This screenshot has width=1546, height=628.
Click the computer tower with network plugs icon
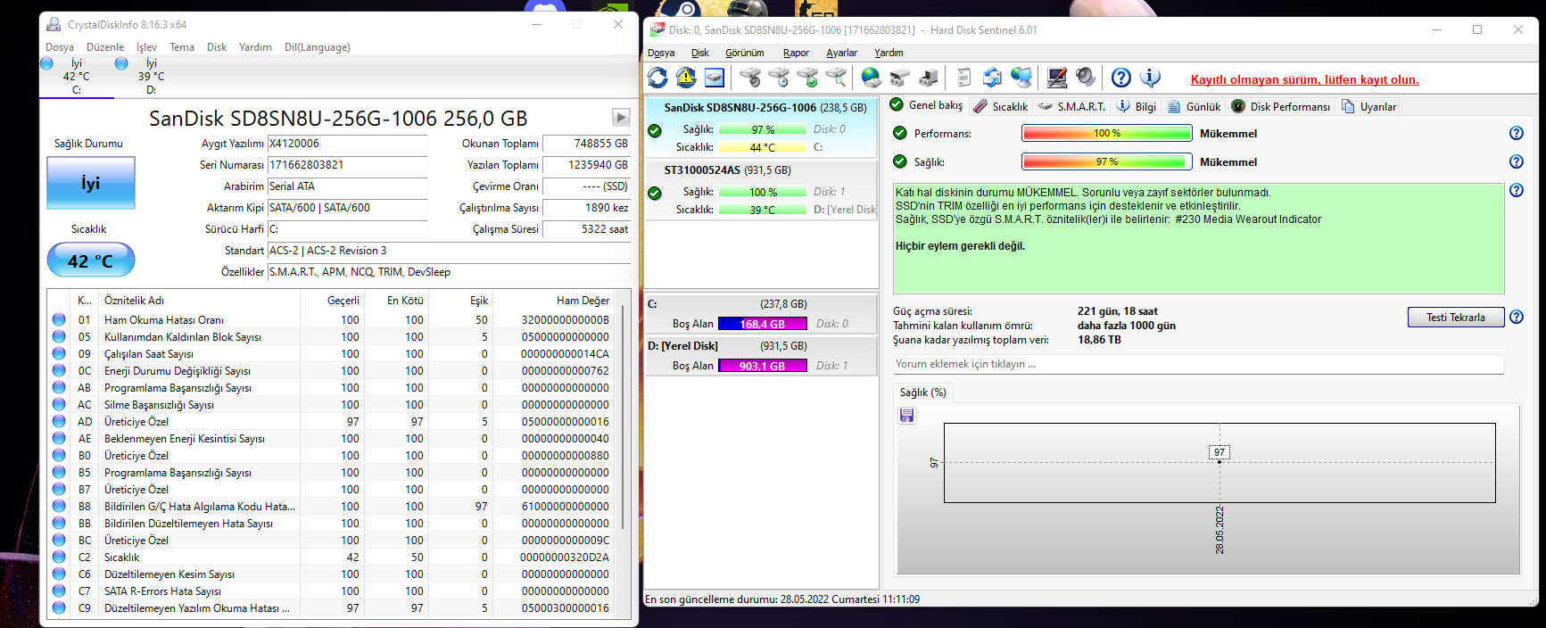929,78
